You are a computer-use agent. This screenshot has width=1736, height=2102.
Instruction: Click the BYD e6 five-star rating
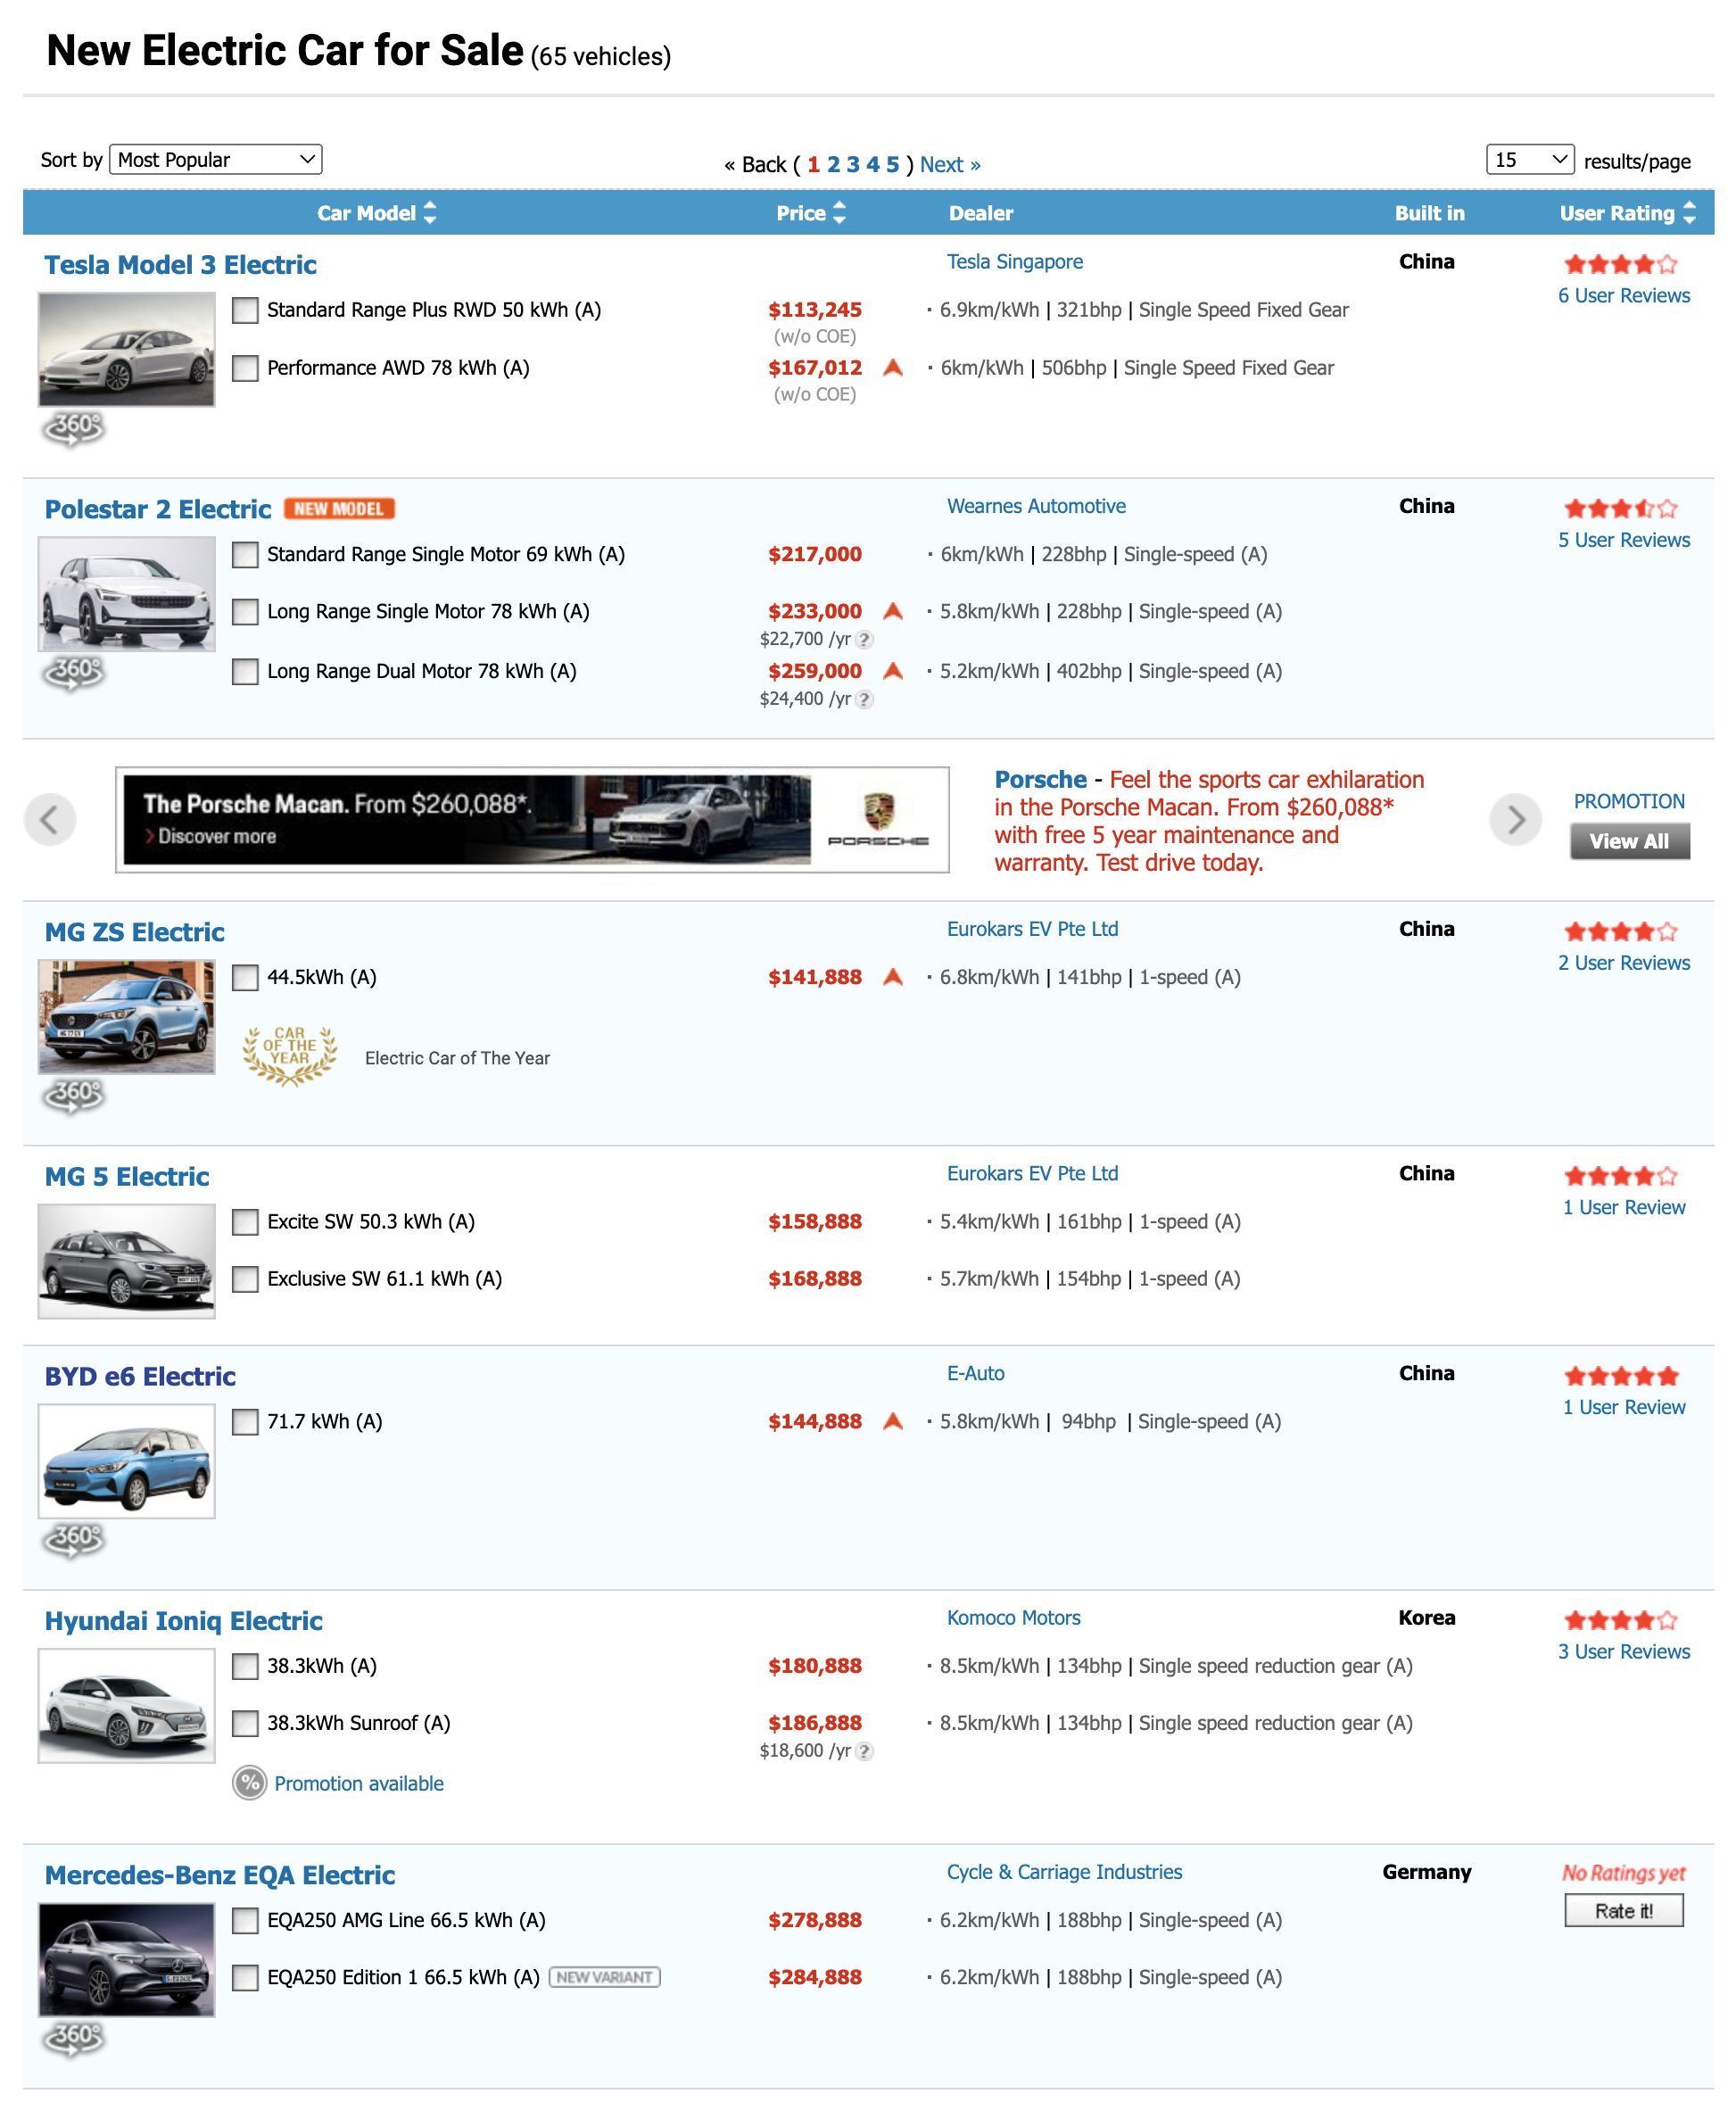[1620, 1376]
